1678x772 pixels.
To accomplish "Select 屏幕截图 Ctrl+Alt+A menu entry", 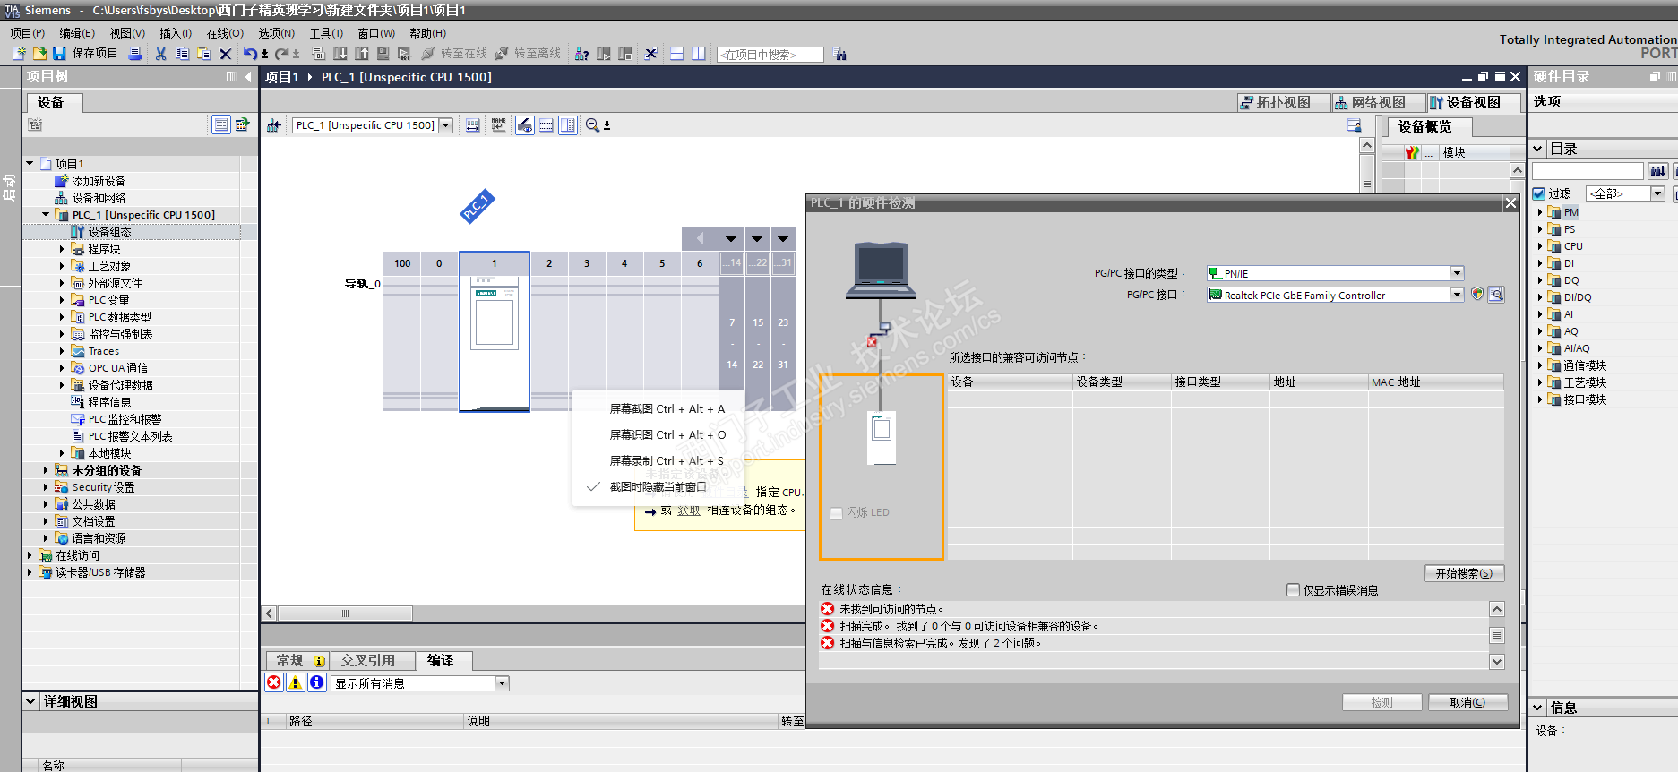I will (667, 409).
